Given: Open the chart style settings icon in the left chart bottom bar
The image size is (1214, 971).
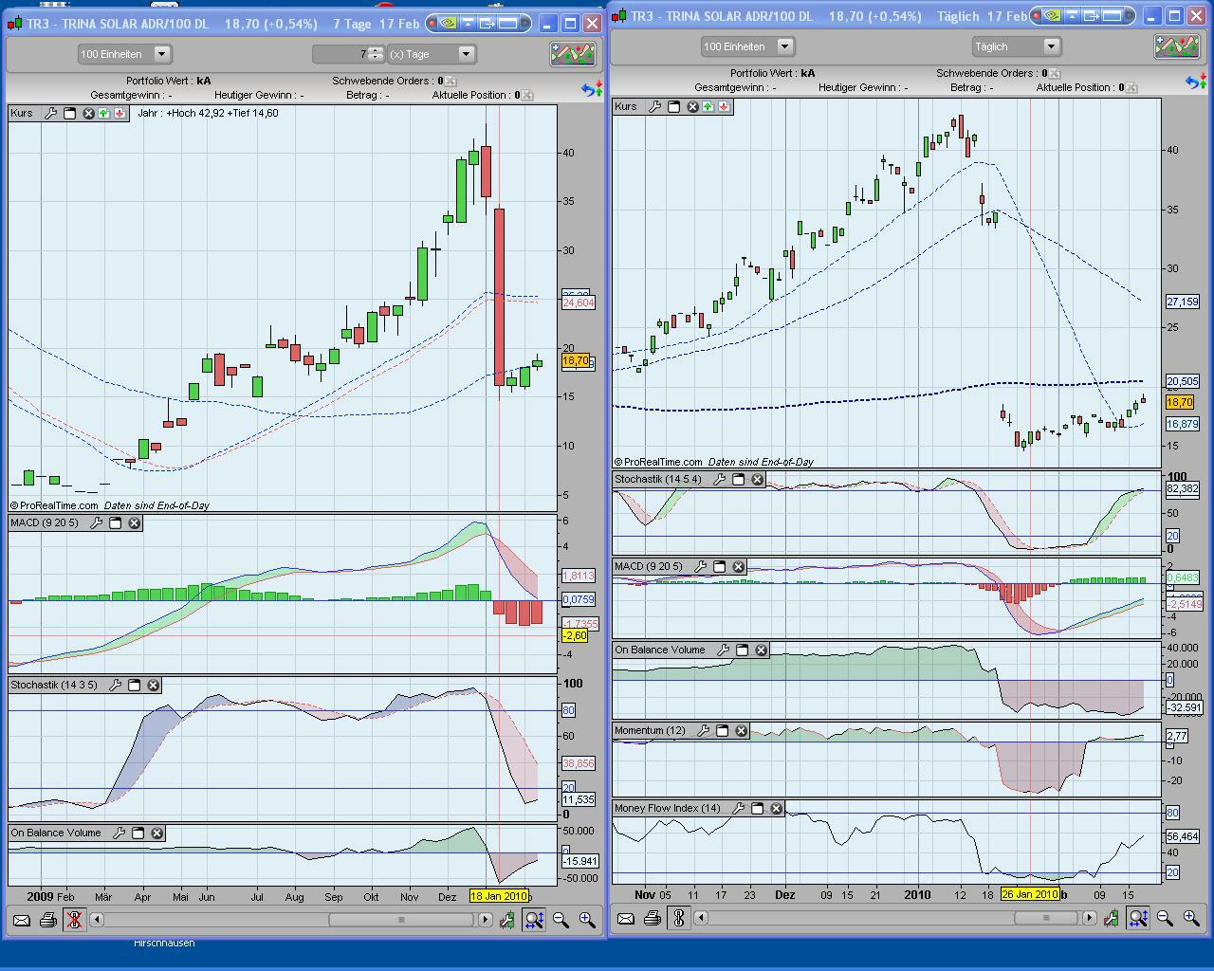Looking at the screenshot, I should (507, 920).
